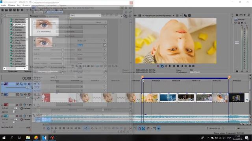
Task: Select S_BlurChroma in the effects list
Action: point(19,20)
